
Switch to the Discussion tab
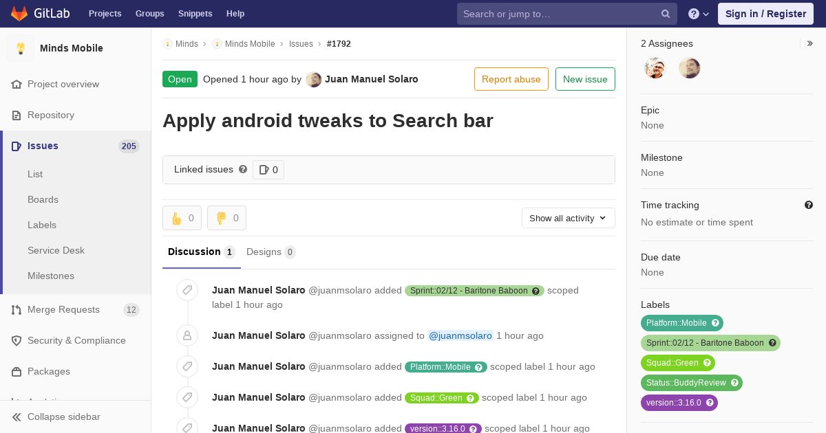[202, 252]
